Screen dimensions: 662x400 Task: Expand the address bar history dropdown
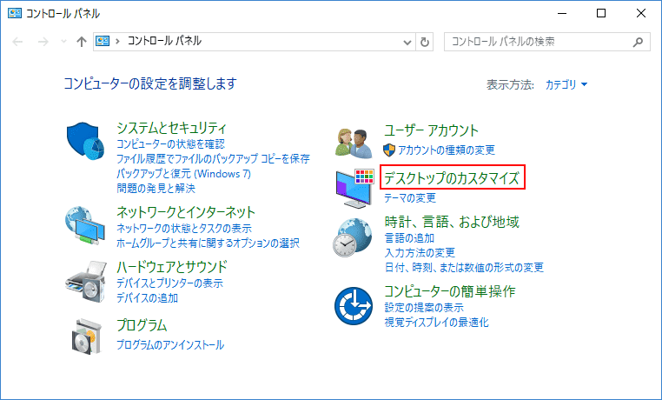(x=407, y=43)
